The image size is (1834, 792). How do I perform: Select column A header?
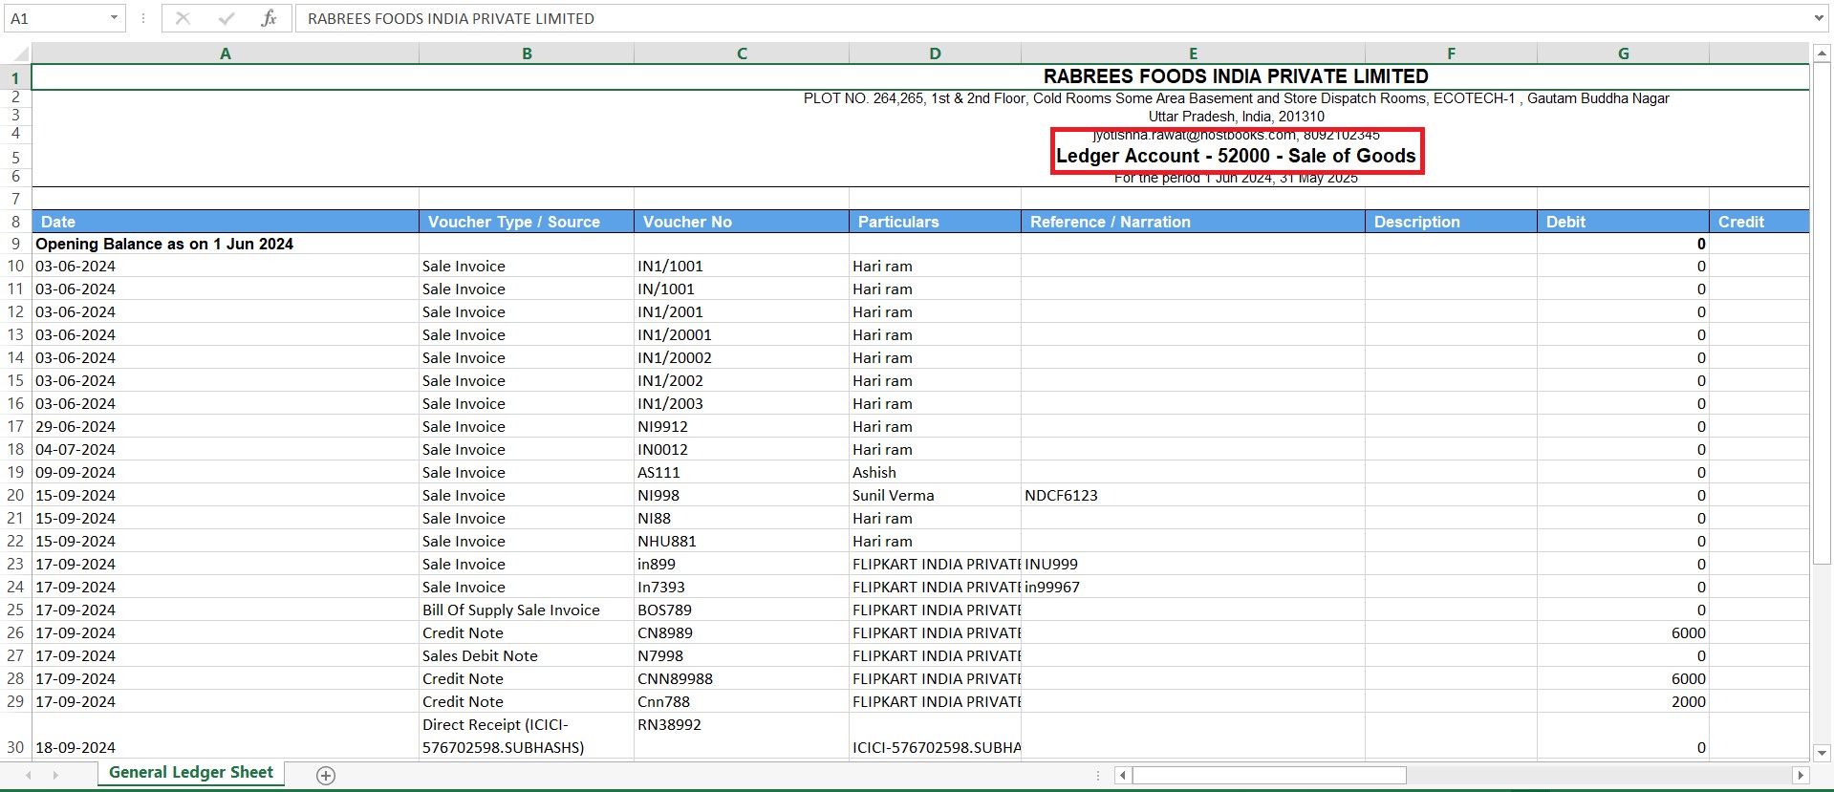pos(226,54)
